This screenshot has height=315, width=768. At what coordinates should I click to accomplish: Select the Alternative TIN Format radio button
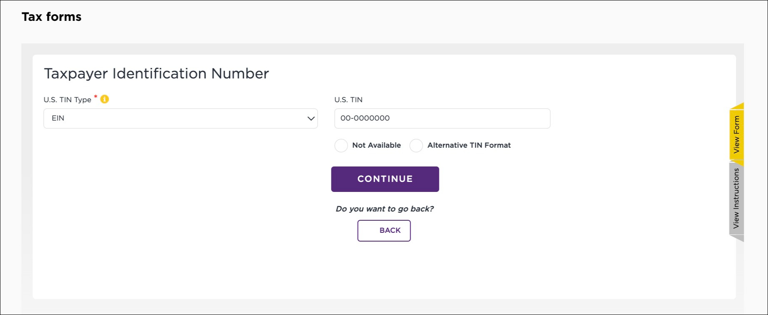416,145
